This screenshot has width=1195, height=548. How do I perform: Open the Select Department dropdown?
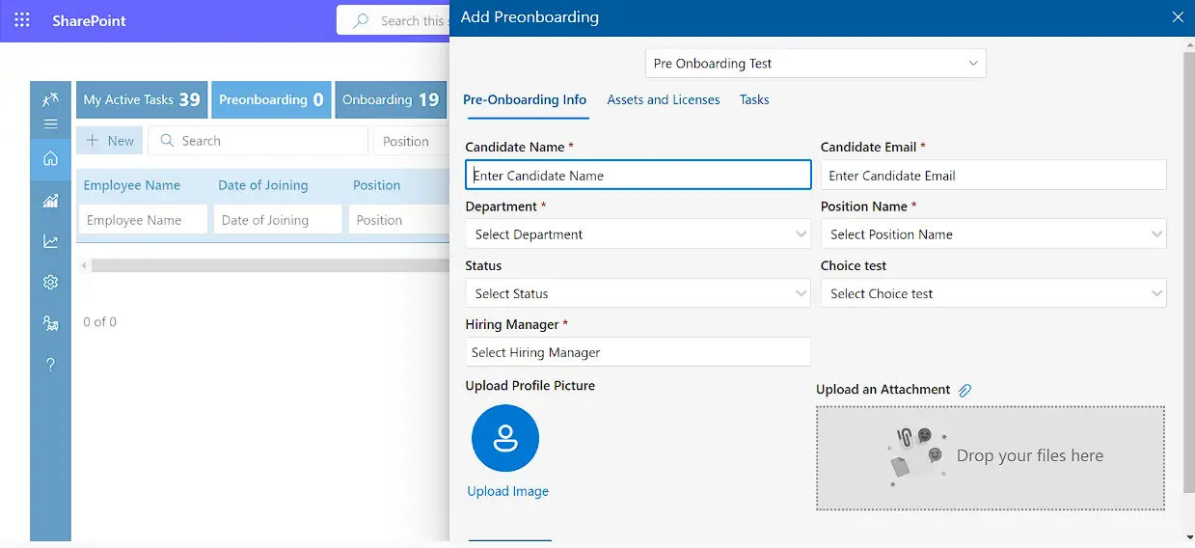[637, 234]
